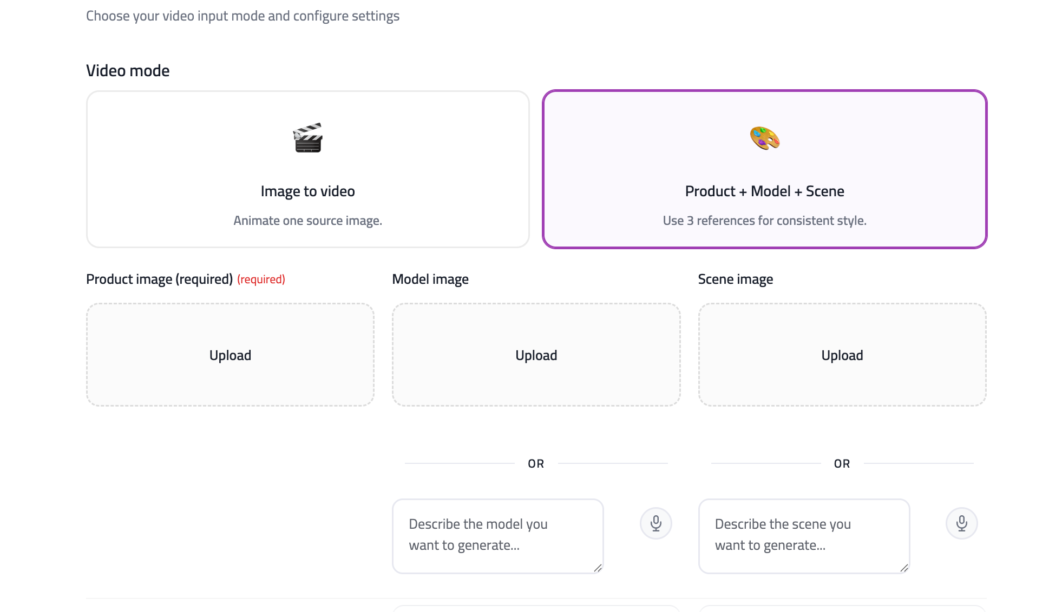Click the required label next to Product image
Screen dimensions: 1062x612
point(261,279)
